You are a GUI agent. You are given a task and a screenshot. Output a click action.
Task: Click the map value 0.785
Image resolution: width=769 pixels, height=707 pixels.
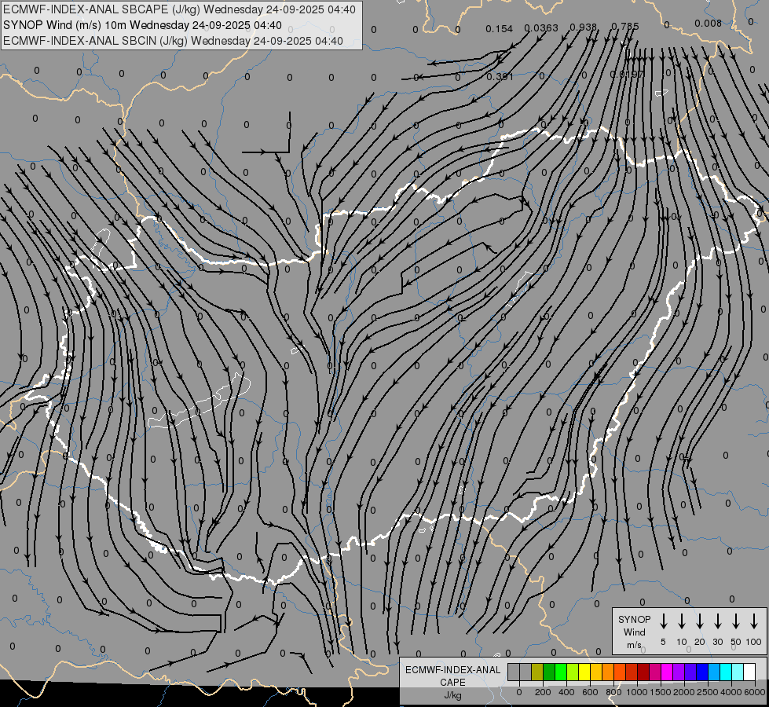[x=625, y=26]
